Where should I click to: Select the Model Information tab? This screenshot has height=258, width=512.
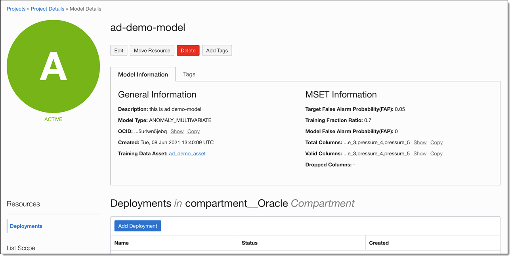coord(143,74)
